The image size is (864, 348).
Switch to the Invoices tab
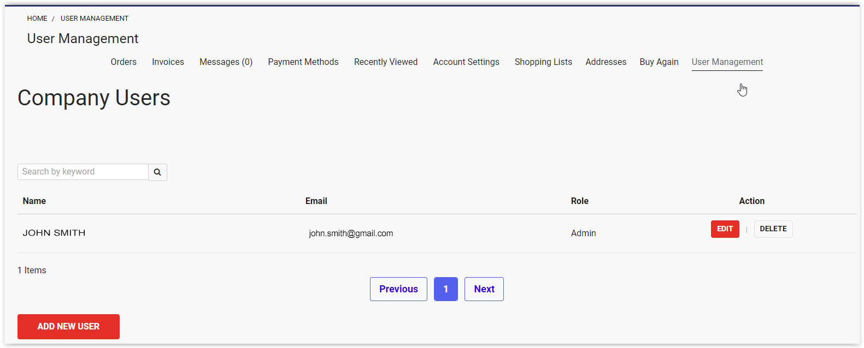tap(168, 62)
